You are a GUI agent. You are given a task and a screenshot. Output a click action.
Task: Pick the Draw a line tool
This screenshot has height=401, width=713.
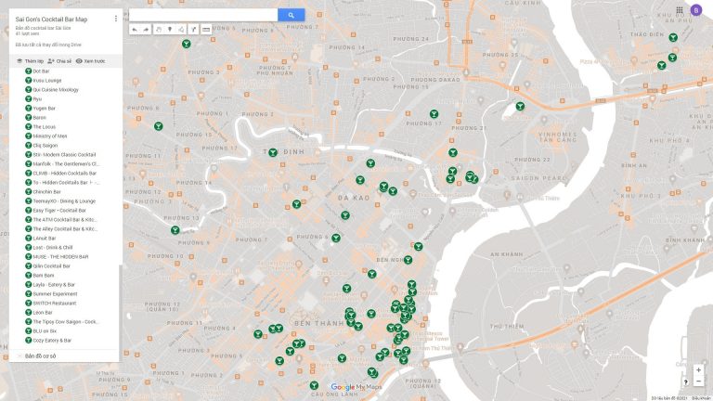[181, 30]
